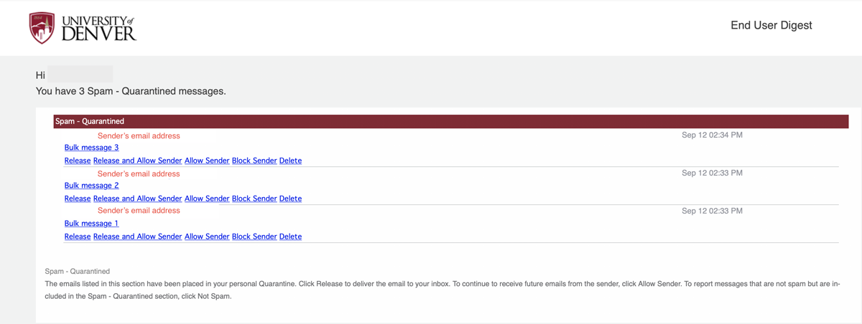Allow Sender for Bulk message 2

pyautogui.click(x=207, y=199)
